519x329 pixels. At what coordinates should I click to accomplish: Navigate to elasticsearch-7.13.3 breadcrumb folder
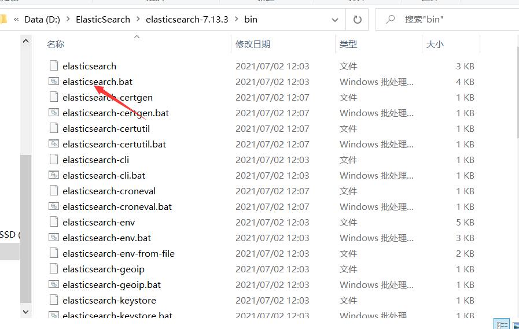point(187,20)
